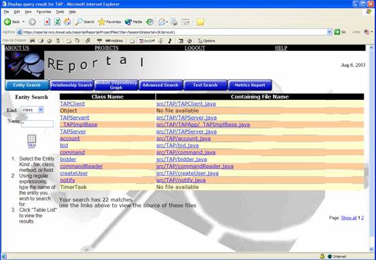This screenshot has width=376, height=260.
Task: Open the Favorites star icon
Action: [x=102, y=22]
